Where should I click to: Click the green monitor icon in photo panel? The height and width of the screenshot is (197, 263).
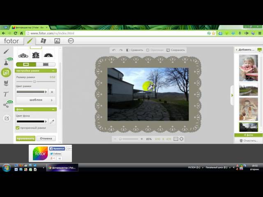pos(259,50)
